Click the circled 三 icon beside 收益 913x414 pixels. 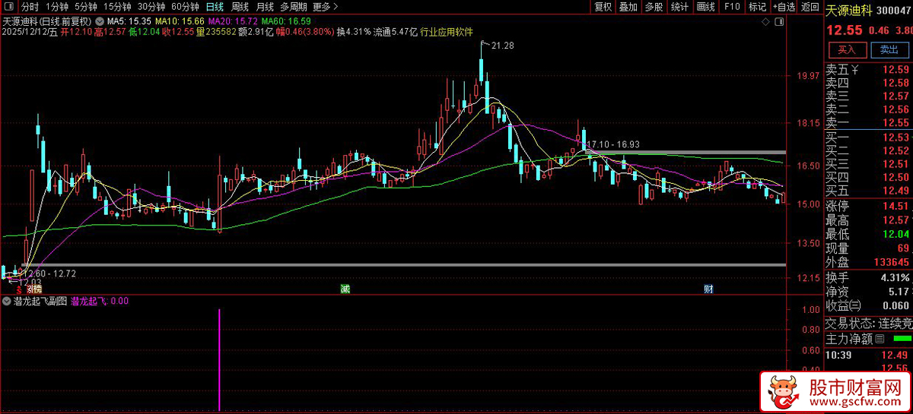click(x=856, y=305)
